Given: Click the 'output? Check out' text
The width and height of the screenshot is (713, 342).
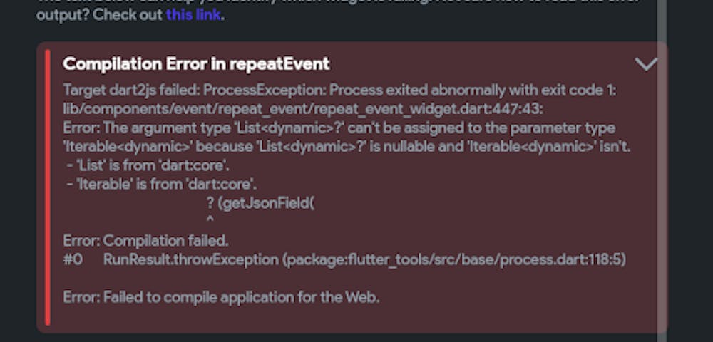Looking at the screenshot, I should [x=99, y=15].
